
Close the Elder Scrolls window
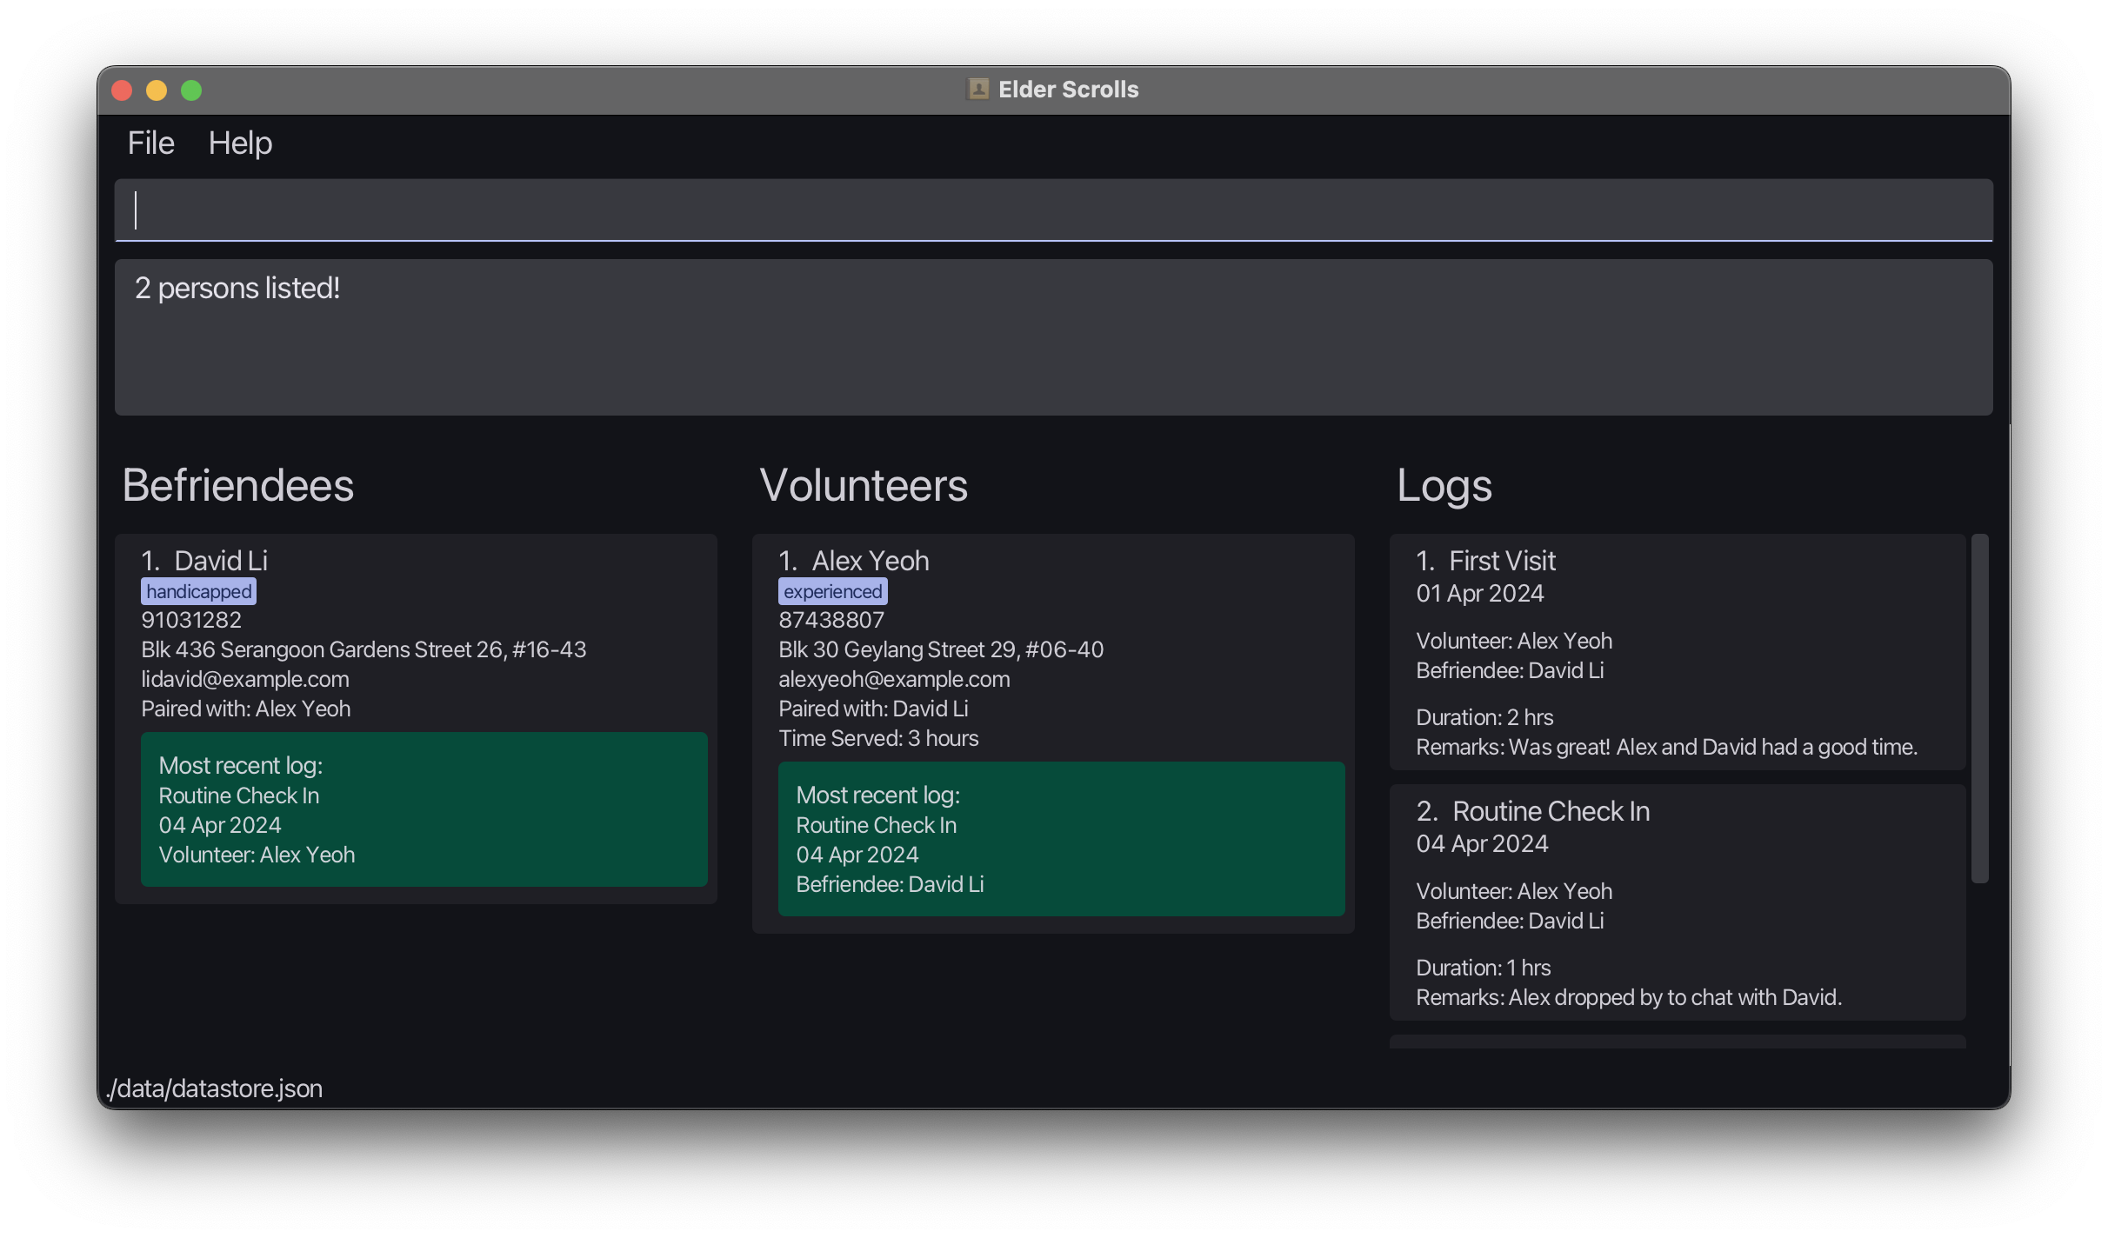pos(123,90)
